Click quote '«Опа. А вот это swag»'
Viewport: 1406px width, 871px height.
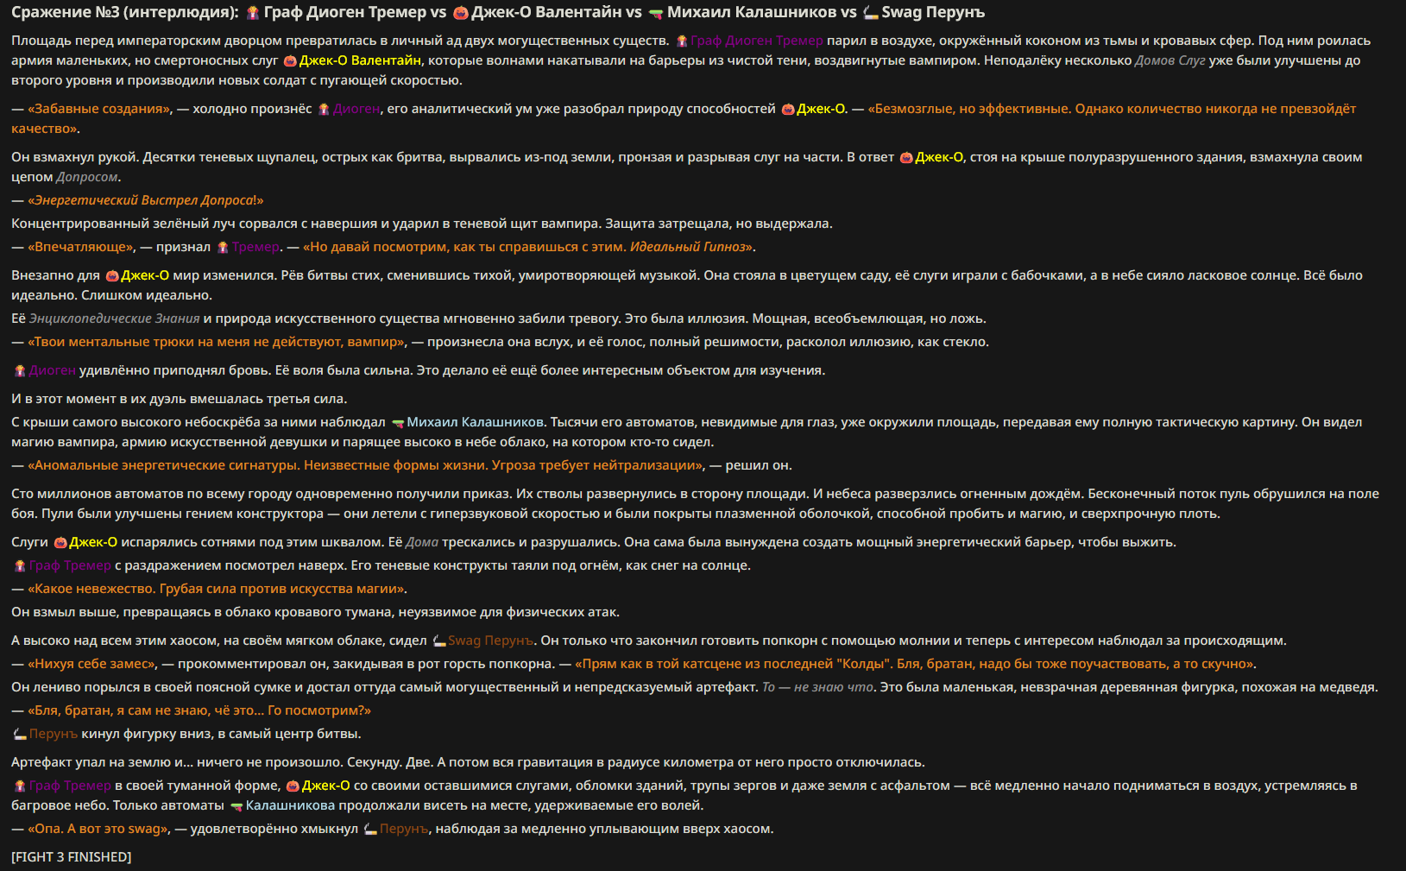click(98, 829)
